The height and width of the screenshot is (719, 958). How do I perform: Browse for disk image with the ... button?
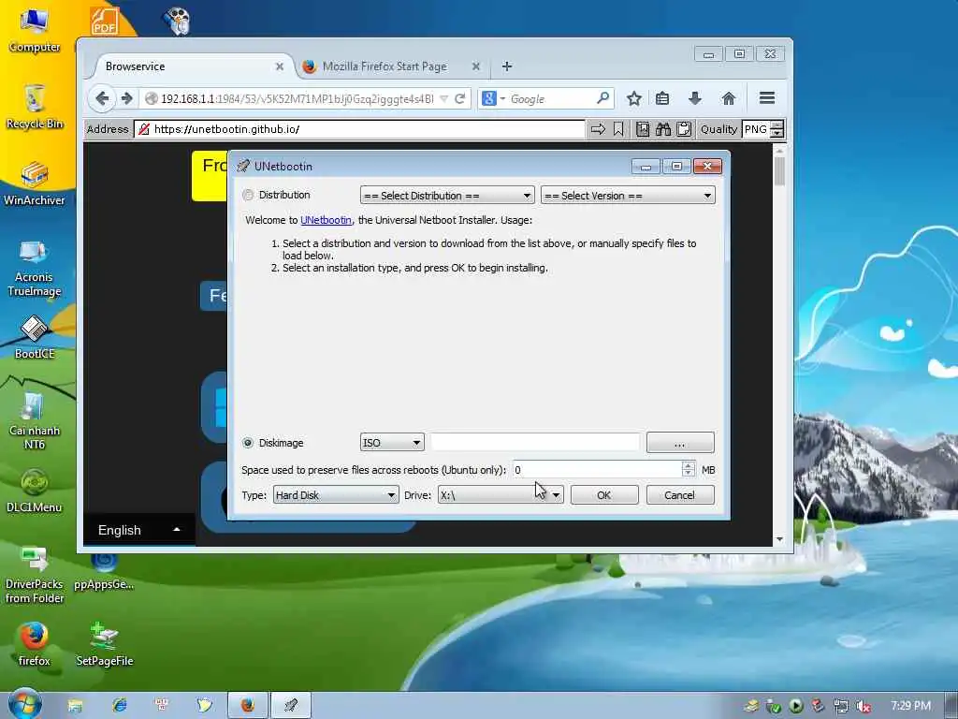coord(680,443)
